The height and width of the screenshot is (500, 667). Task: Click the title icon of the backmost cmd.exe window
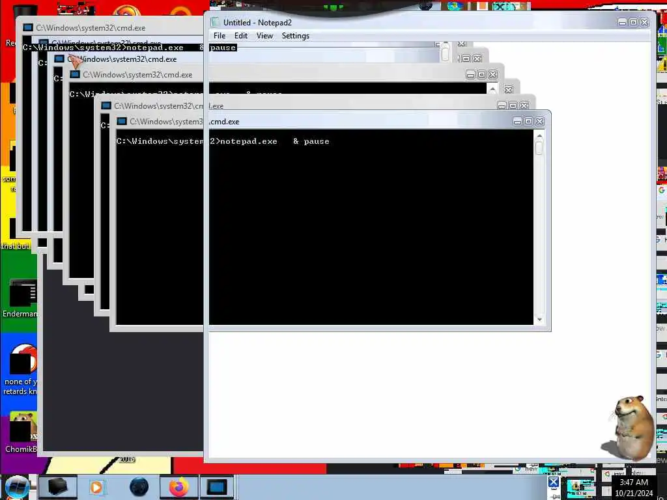tap(27, 27)
